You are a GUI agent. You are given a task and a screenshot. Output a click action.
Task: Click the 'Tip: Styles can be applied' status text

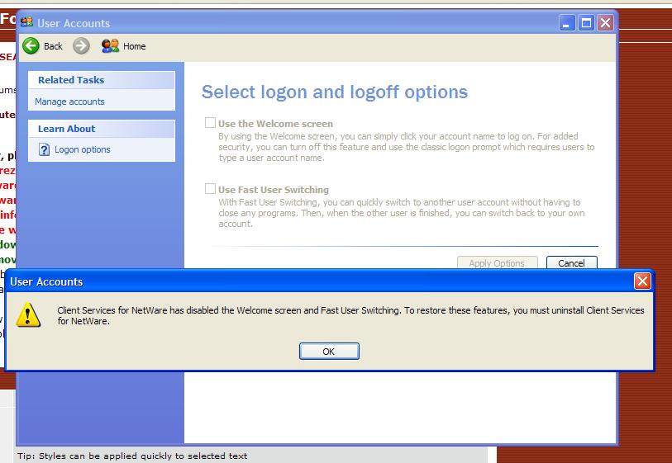point(132,456)
